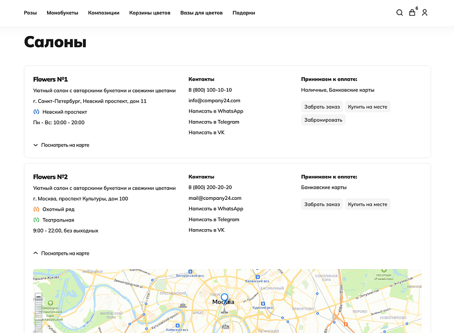Click email mail@company24.com link
The height and width of the screenshot is (333, 454).
[x=215, y=198]
